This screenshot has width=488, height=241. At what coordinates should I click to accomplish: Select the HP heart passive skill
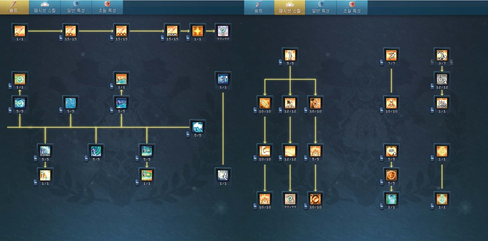[x=391, y=151]
